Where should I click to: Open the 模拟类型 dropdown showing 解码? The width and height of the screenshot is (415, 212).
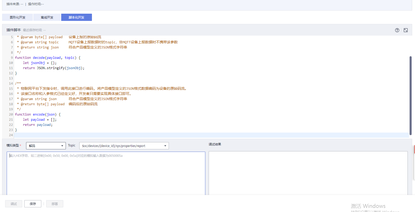click(46, 146)
